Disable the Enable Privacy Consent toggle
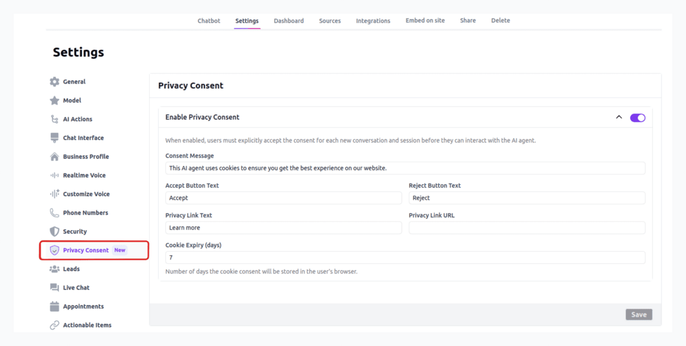 click(637, 117)
